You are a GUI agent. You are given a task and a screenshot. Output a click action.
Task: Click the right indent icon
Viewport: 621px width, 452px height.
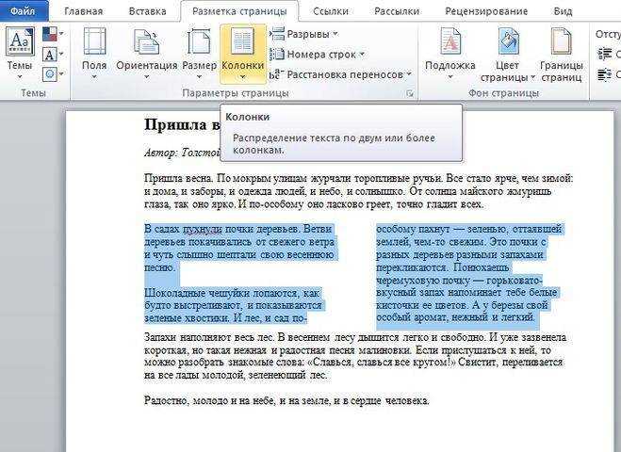[x=604, y=74]
